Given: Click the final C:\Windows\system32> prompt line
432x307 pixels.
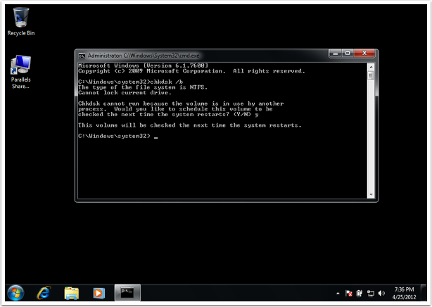Looking at the screenshot, I should click(118, 136).
